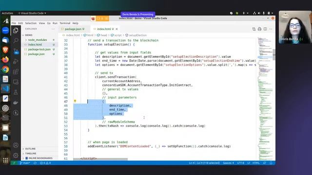This screenshot has width=312, height=175.
Task: Launch Google Chrome from the dock
Action: [5, 69]
